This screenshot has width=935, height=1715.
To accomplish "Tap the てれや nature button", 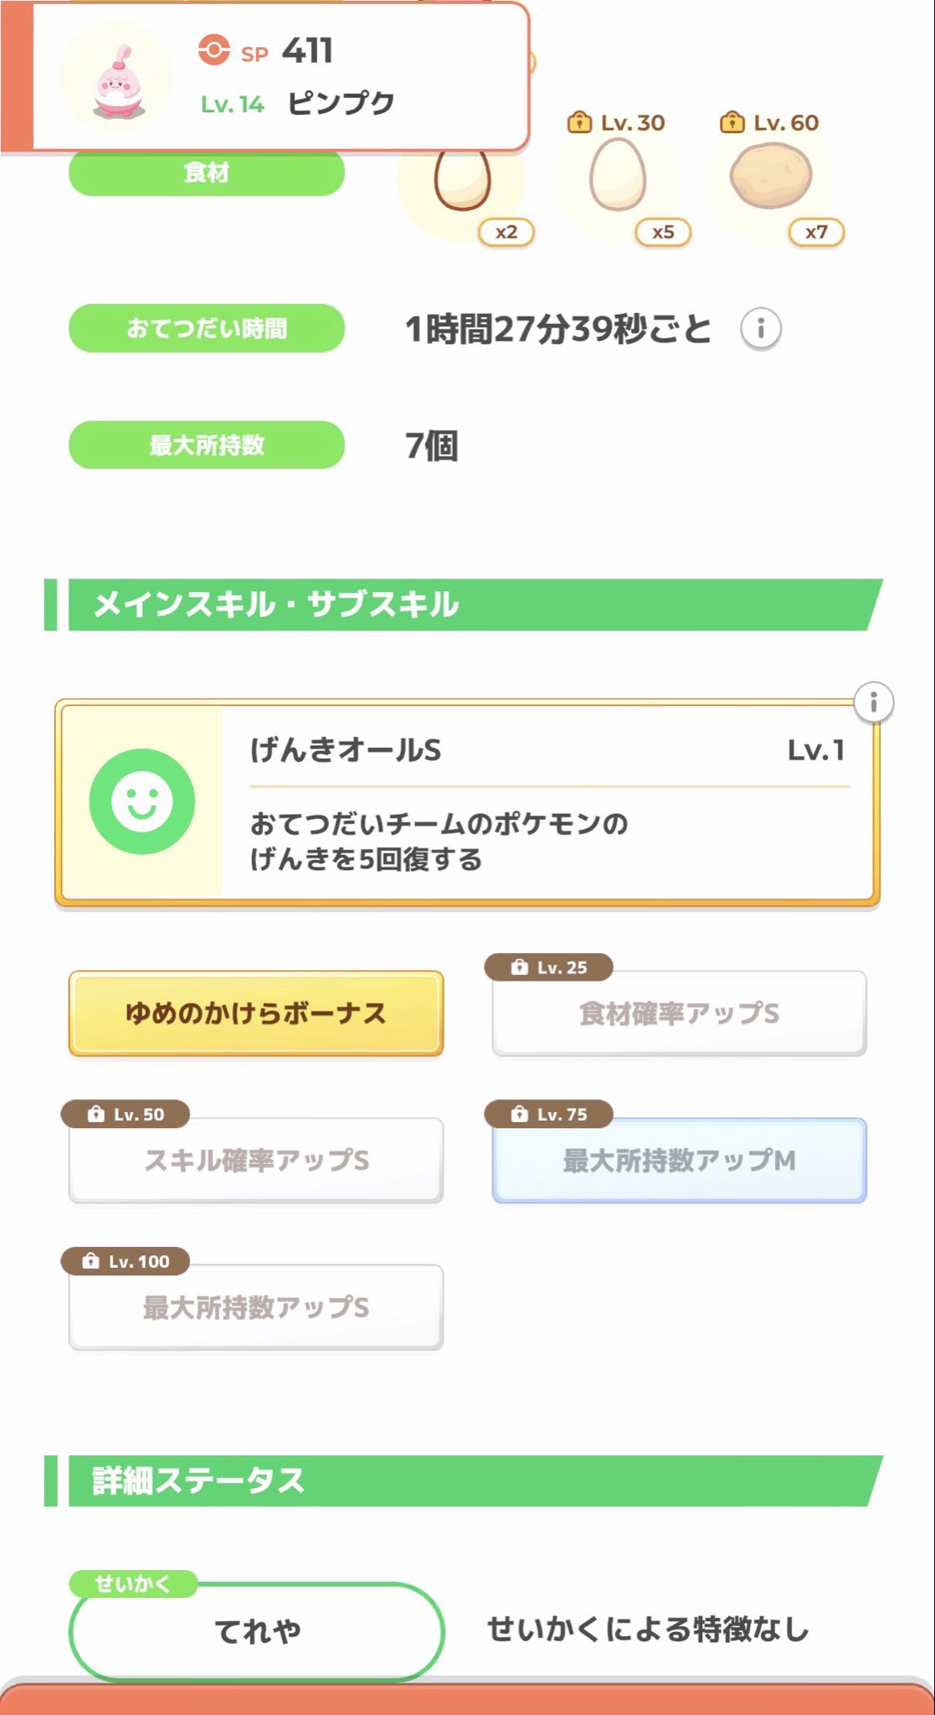I will 256,1630.
